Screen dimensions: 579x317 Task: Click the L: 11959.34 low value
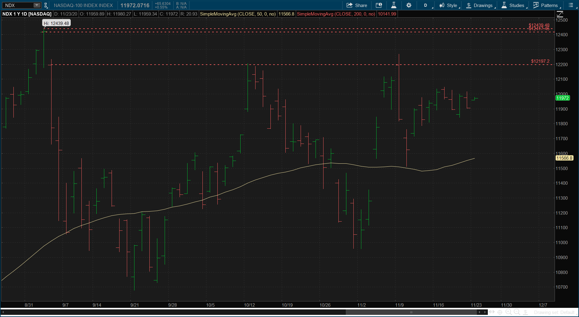click(x=145, y=14)
